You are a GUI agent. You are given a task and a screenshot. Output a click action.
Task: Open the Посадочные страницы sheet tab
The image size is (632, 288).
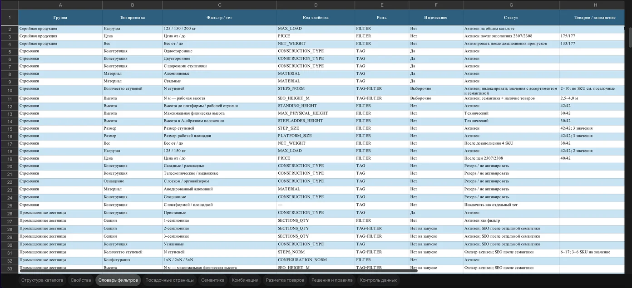169,280
